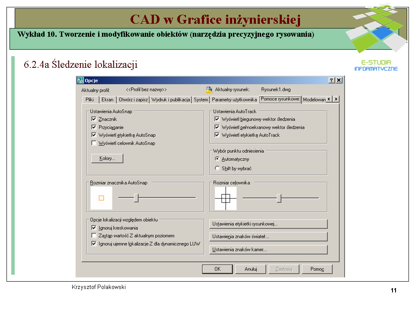415x311 pixels.
Task: Click the Opcje dialog title bar icon
Action: 80,80
